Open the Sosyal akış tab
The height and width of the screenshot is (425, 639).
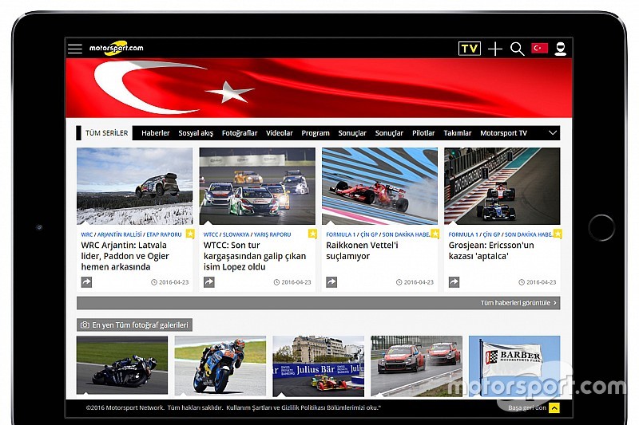coord(196,133)
